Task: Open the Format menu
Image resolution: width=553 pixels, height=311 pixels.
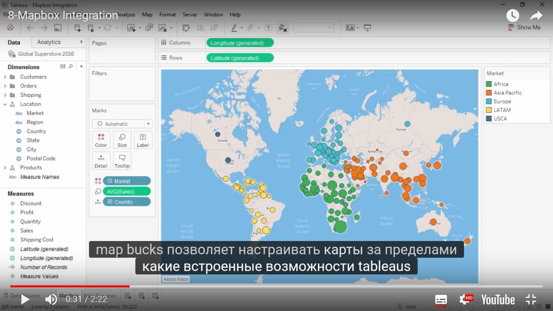Action: (x=168, y=14)
